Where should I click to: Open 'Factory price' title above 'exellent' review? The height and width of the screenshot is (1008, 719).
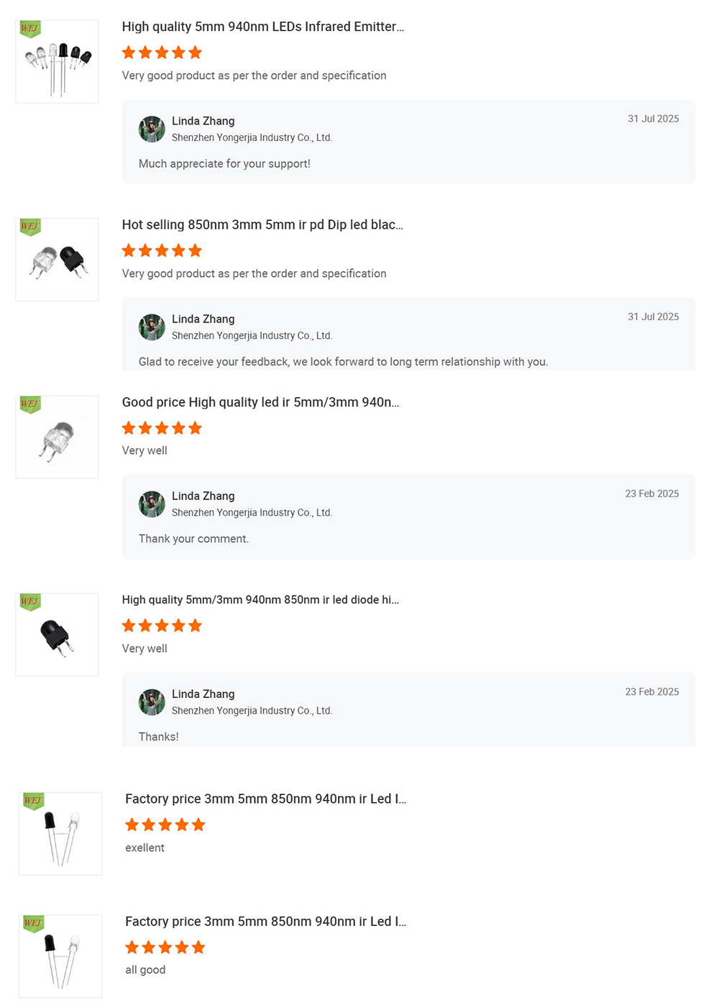266,799
